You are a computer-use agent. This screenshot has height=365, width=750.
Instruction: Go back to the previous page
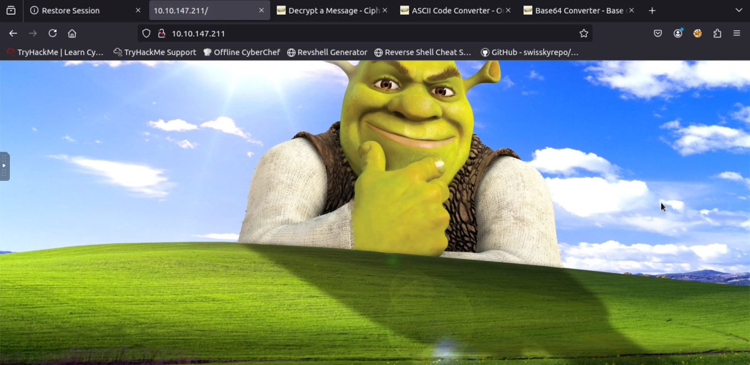click(13, 33)
